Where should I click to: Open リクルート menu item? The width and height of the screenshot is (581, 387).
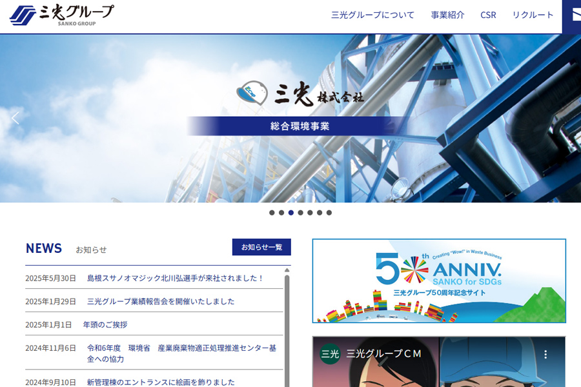point(533,15)
